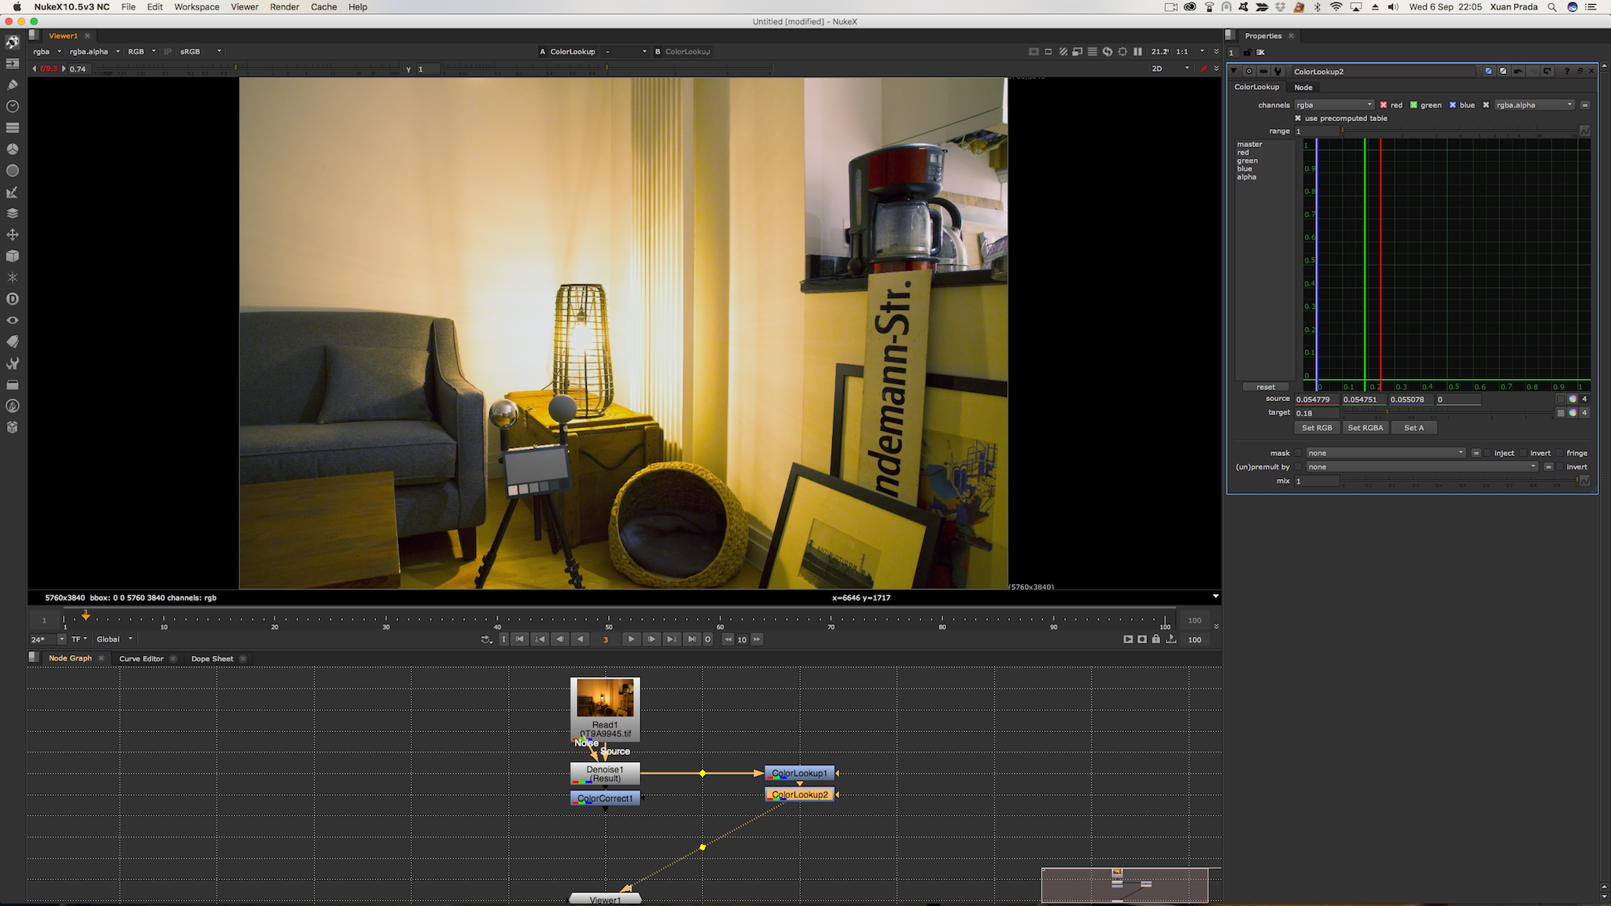This screenshot has height=906, width=1611.
Task: Select the ColorCorrect1 node
Action: point(605,798)
